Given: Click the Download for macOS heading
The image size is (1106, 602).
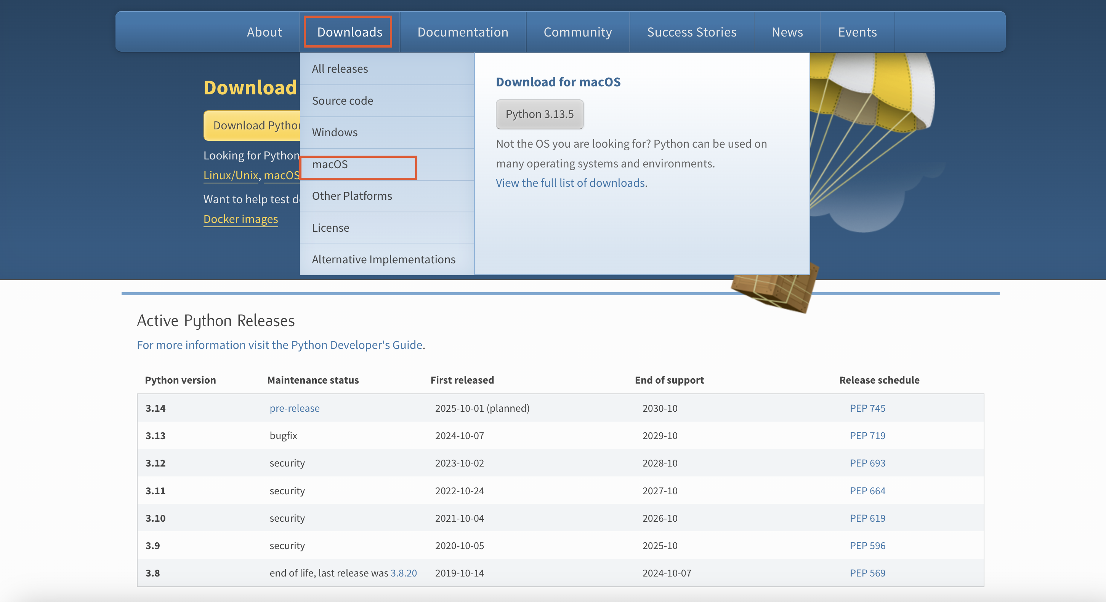Looking at the screenshot, I should 558,82.
